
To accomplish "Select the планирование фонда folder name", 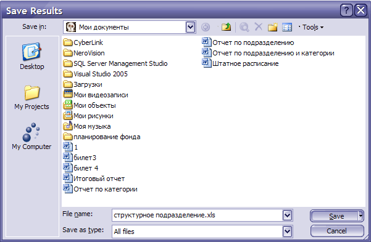I will coord(107,137).
